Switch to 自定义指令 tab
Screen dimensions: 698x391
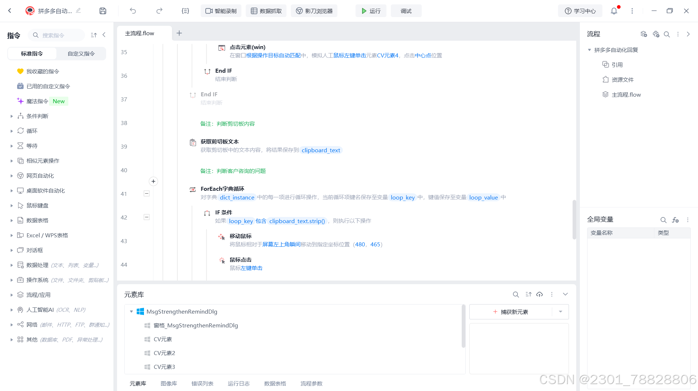pyautogui.click(x=81, y=53)
